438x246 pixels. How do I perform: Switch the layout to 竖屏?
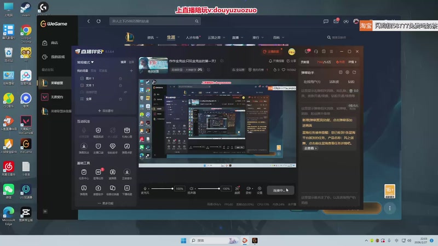(x=131, y=62)
